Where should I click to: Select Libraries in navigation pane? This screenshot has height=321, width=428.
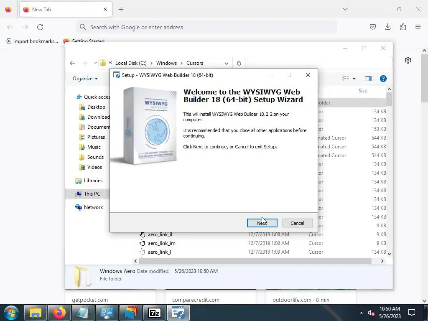coord(89,181)
